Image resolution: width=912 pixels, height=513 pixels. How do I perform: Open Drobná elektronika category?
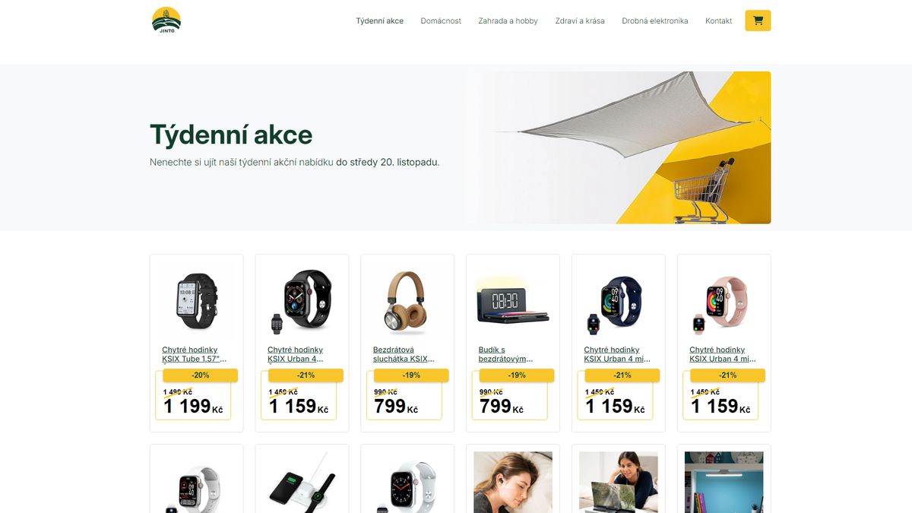[655, 21]
